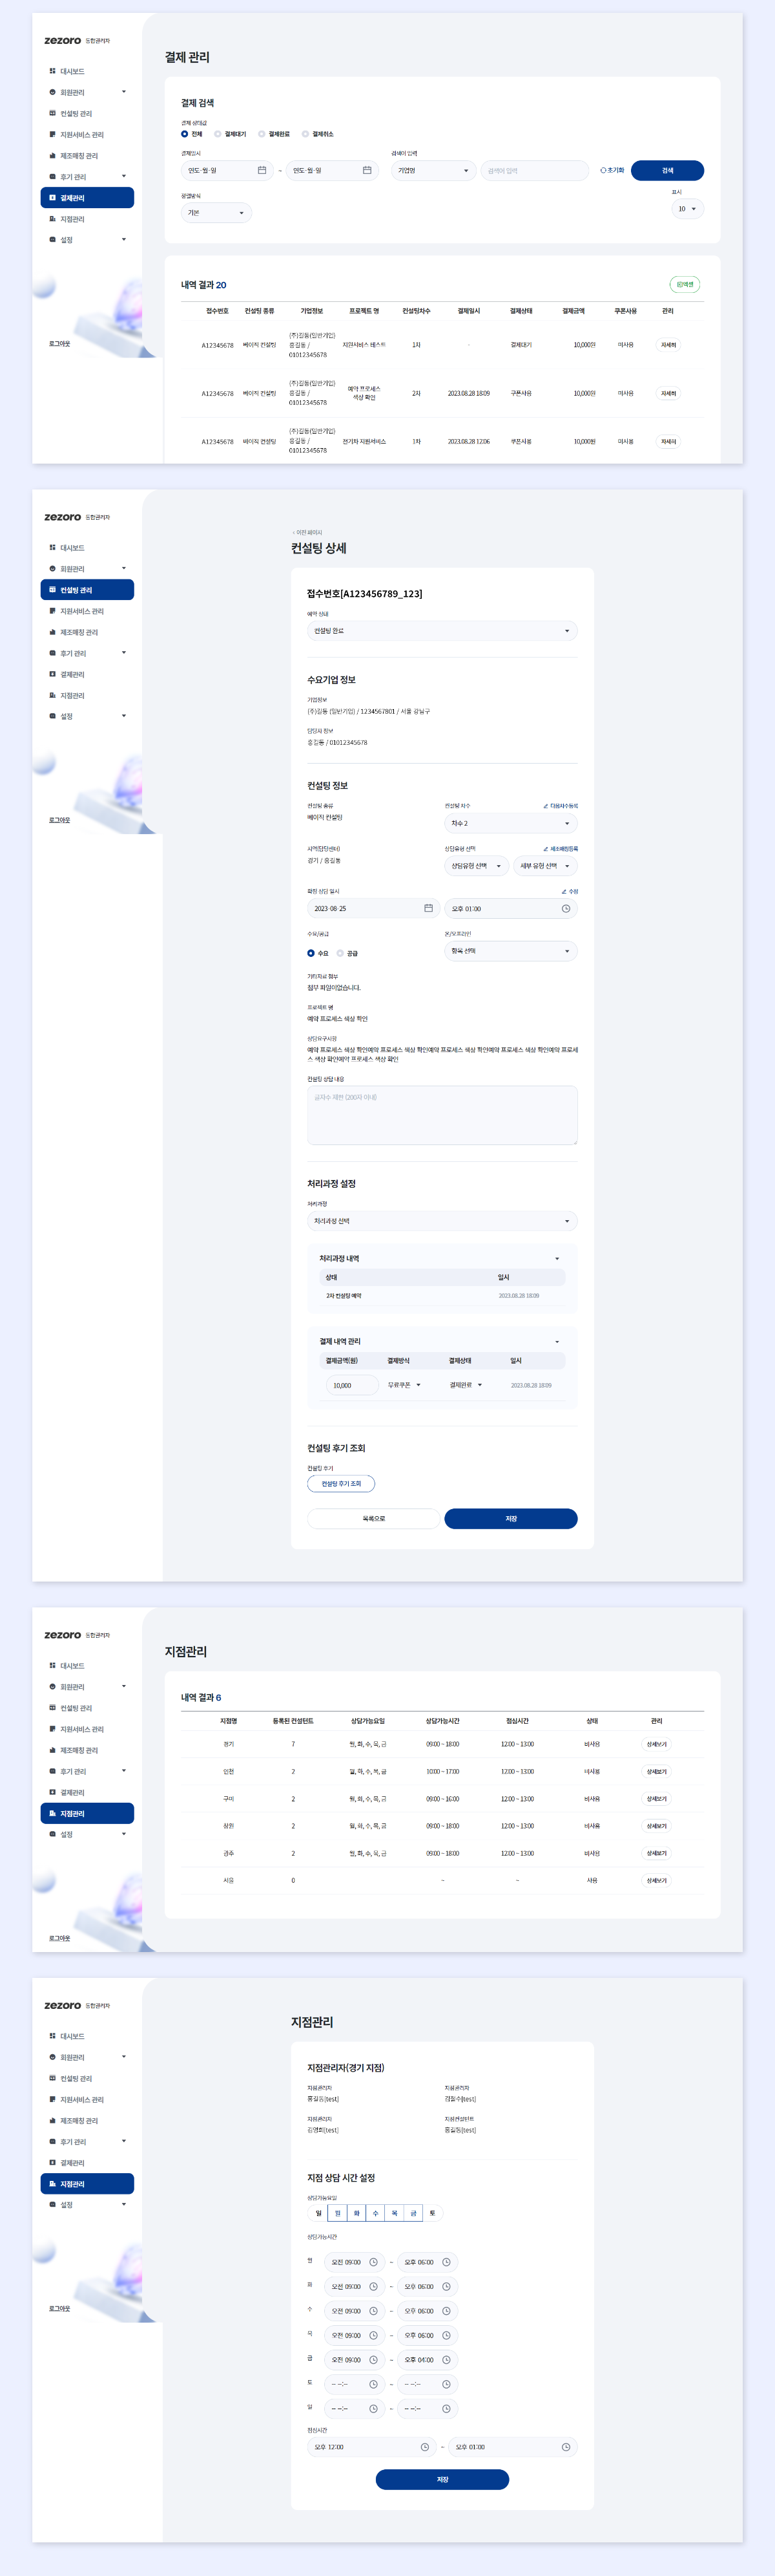The image size is (775, 2576).
Task: Click the 컨설팅 상담 내용 text area
Action: point(442,1115)
